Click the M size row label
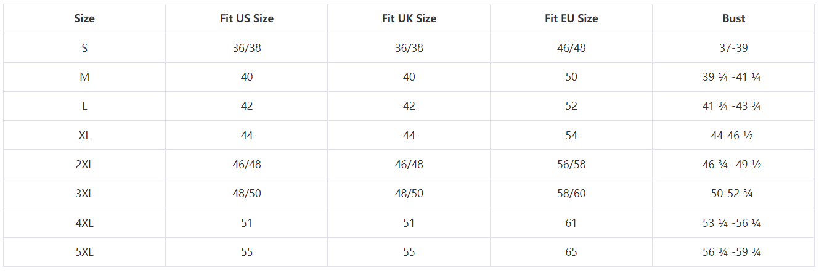Viewport: 819px width, 273px height. [x=84, y=77]
